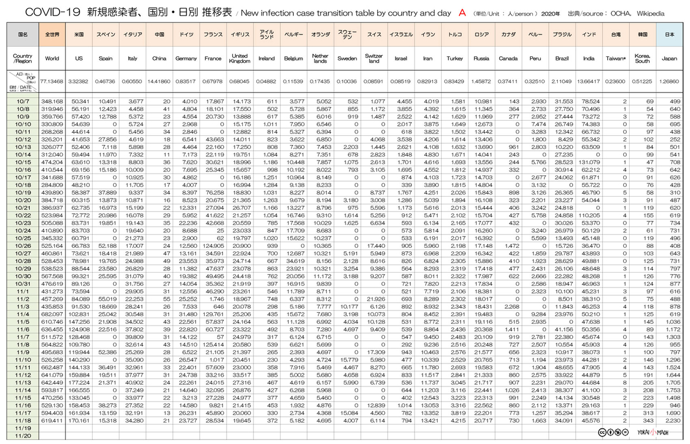Click Russia value 10,981 on 10/7
This screenshot has width=690, height=444.
point(482,101)
